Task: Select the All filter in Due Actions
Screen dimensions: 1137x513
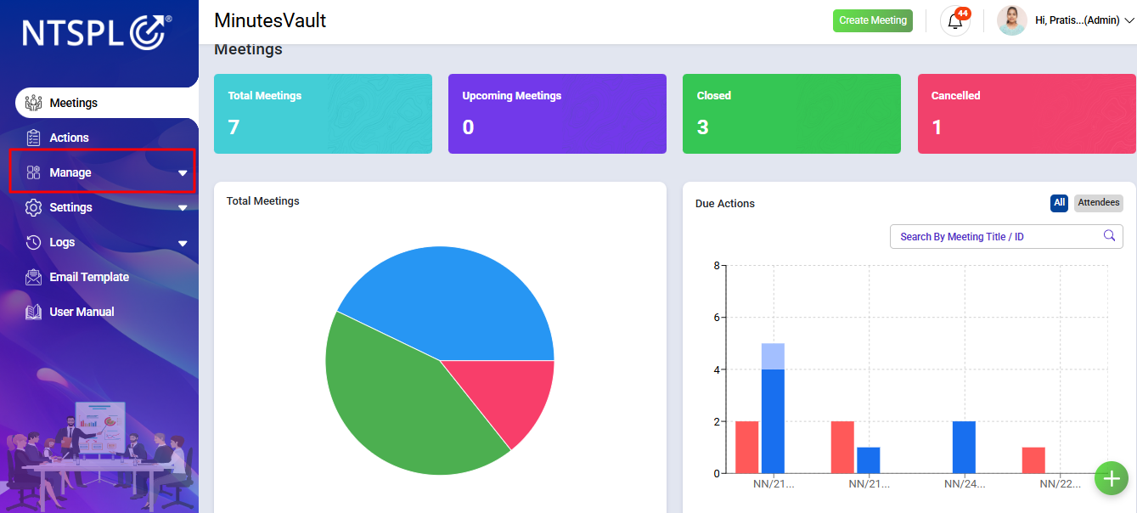Action: 1059,203
